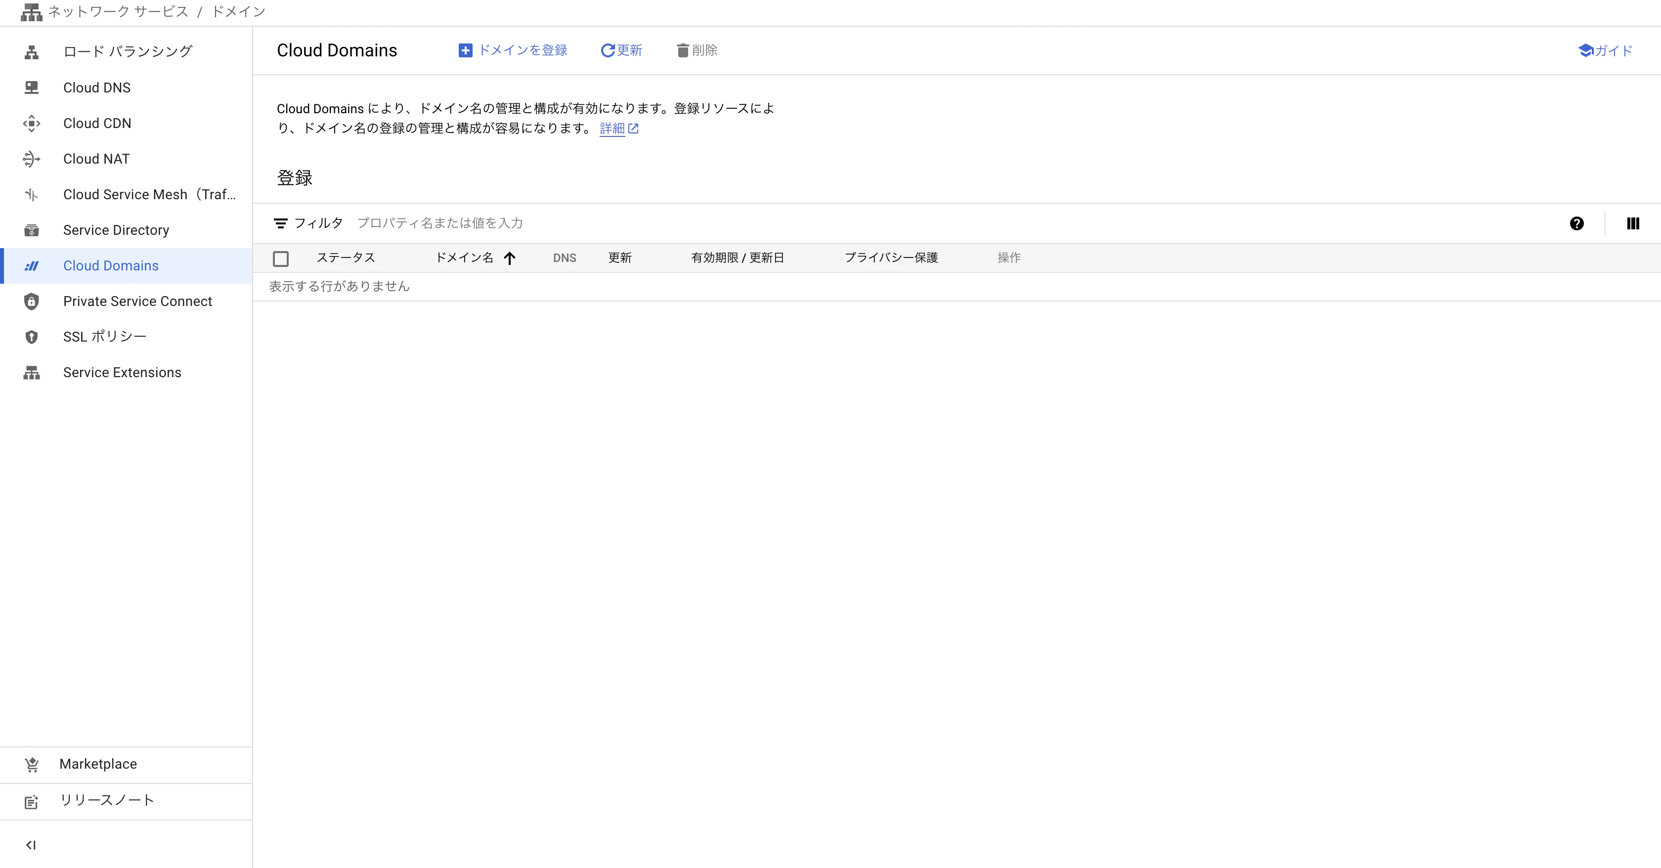Click the trash can delete icon
The width and height of the screenshot is (1661, 868).
tap(683, 50)
